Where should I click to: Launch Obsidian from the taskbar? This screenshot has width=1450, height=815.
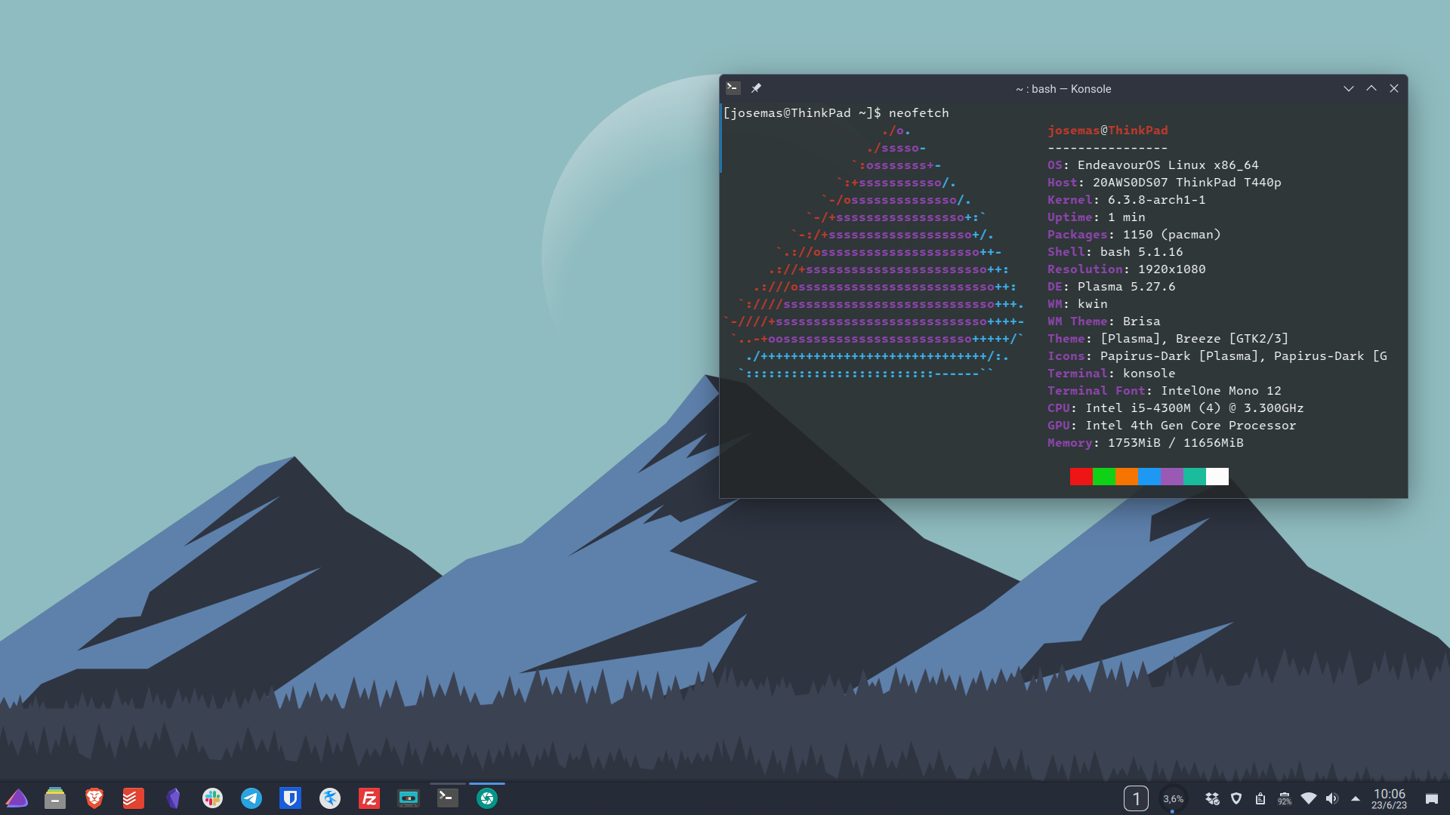click(173, 798)
